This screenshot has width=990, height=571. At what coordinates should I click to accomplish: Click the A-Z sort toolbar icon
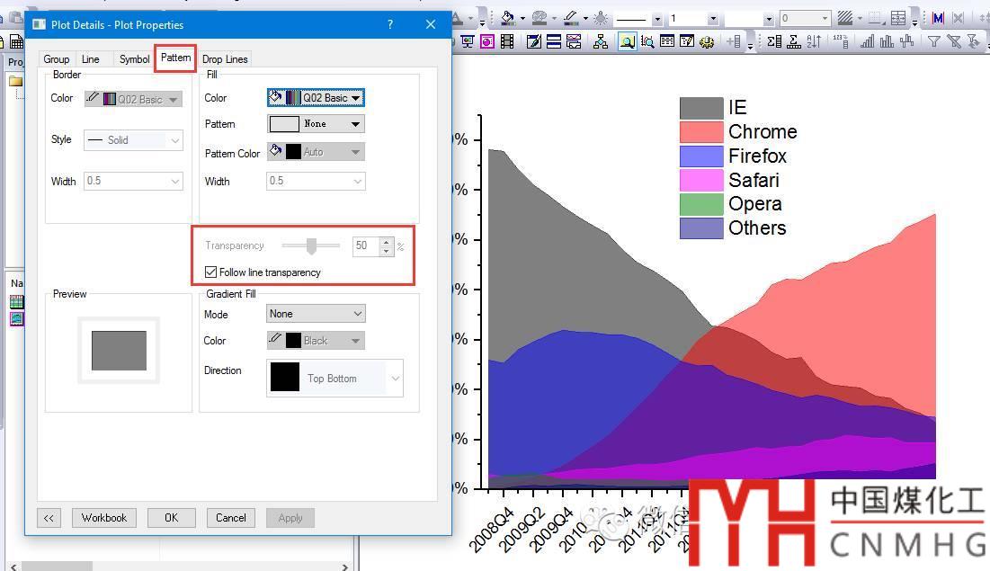click(814, 41)
